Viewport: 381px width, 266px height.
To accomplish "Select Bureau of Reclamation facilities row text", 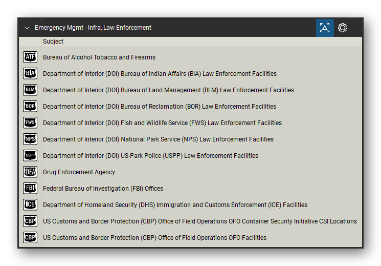I will (x=160, y=107).
